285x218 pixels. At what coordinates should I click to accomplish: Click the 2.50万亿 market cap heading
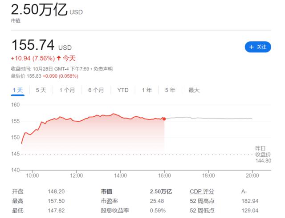[x=39, y=10]
